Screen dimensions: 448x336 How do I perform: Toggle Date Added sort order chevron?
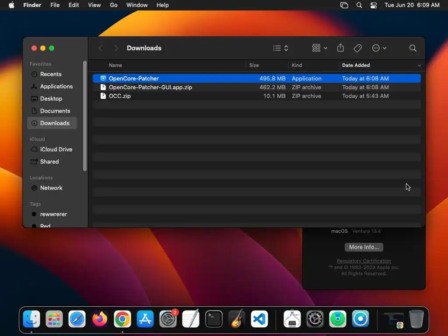click(x=419, y=66)
